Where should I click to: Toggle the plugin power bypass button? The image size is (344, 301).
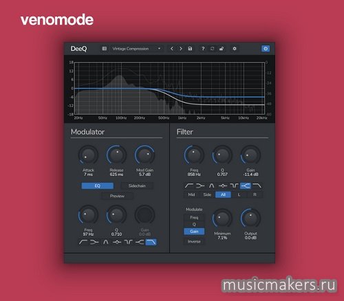coord(266,49)
